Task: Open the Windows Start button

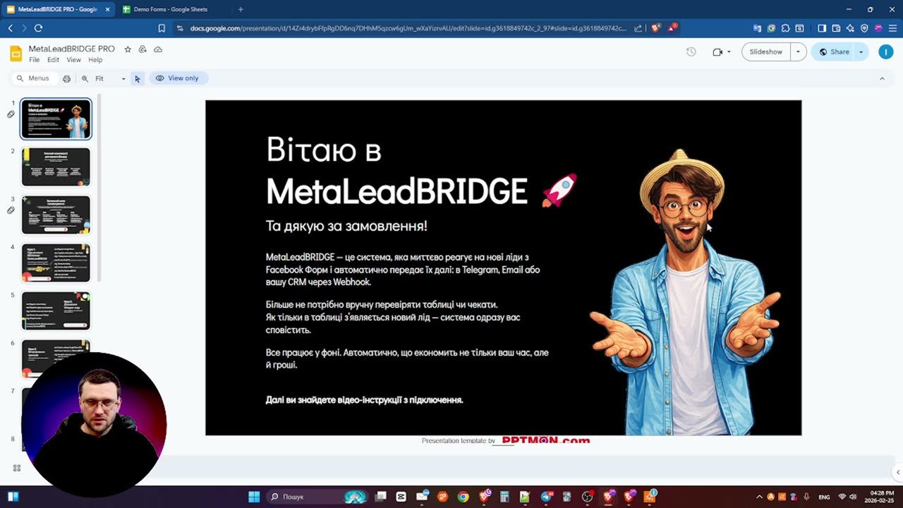Action: [254, 497]
